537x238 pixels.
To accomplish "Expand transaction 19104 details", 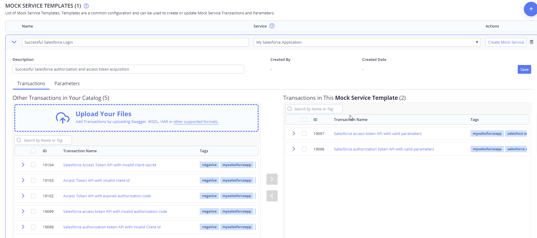I will click(23, 165).
